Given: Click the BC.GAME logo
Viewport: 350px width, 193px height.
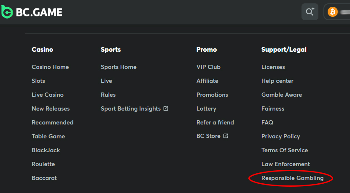Looking at the screenshot, I should [x=32, y=12].
